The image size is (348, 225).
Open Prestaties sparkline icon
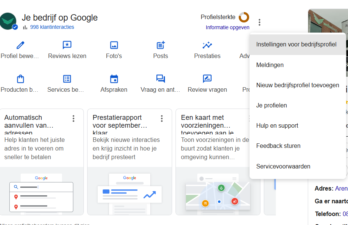[207, 45]
